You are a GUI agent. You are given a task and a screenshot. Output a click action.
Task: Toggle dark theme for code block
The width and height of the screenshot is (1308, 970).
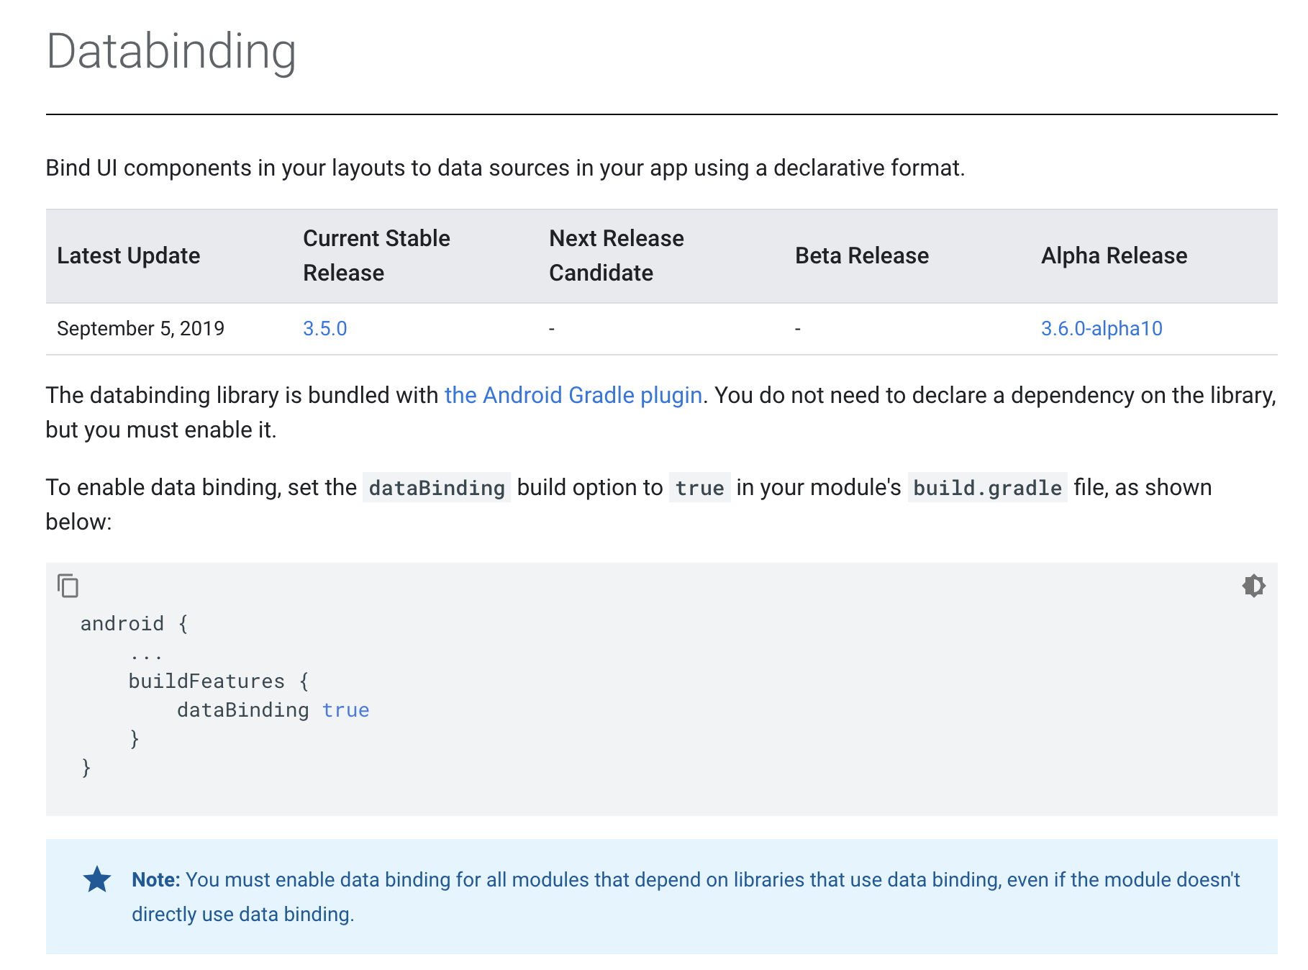1253,586
